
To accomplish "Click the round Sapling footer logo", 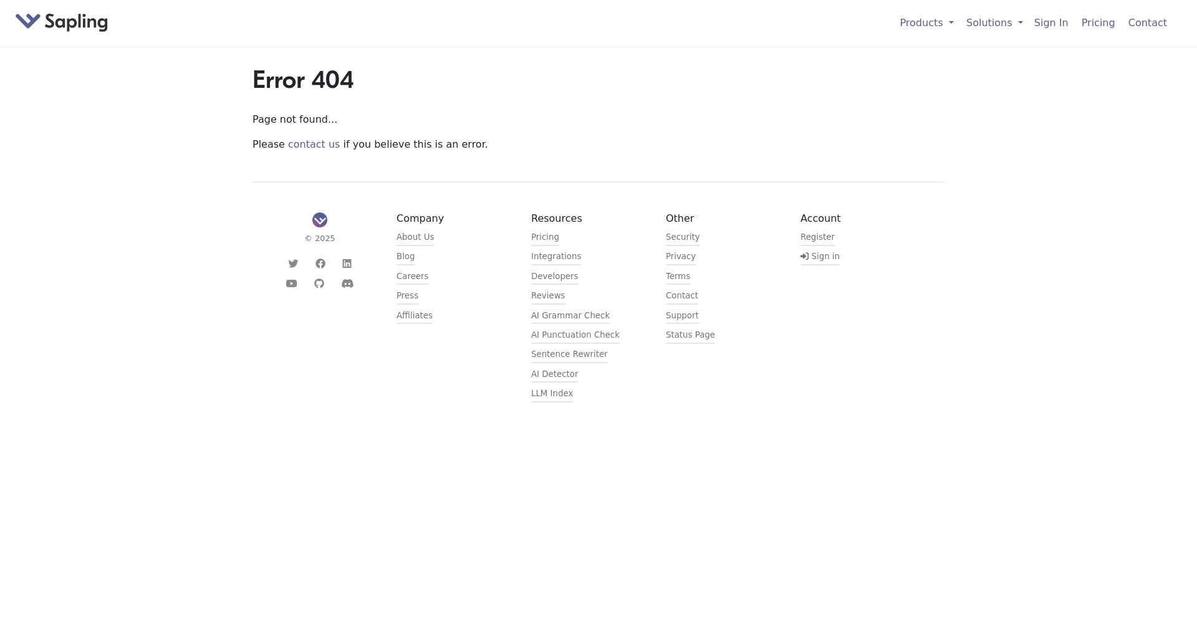I will click(x=320, y=220).
